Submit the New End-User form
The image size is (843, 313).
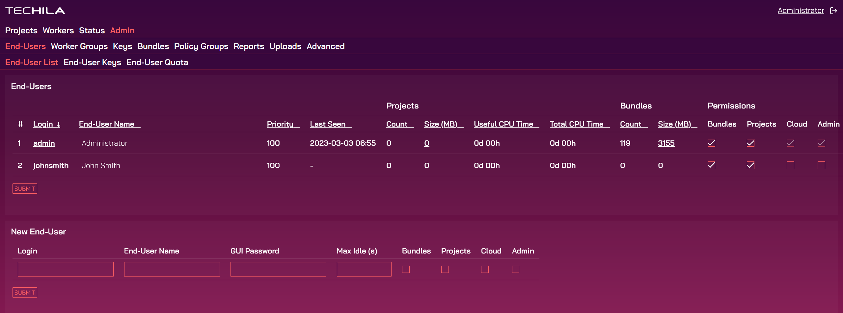click(25, 293)
